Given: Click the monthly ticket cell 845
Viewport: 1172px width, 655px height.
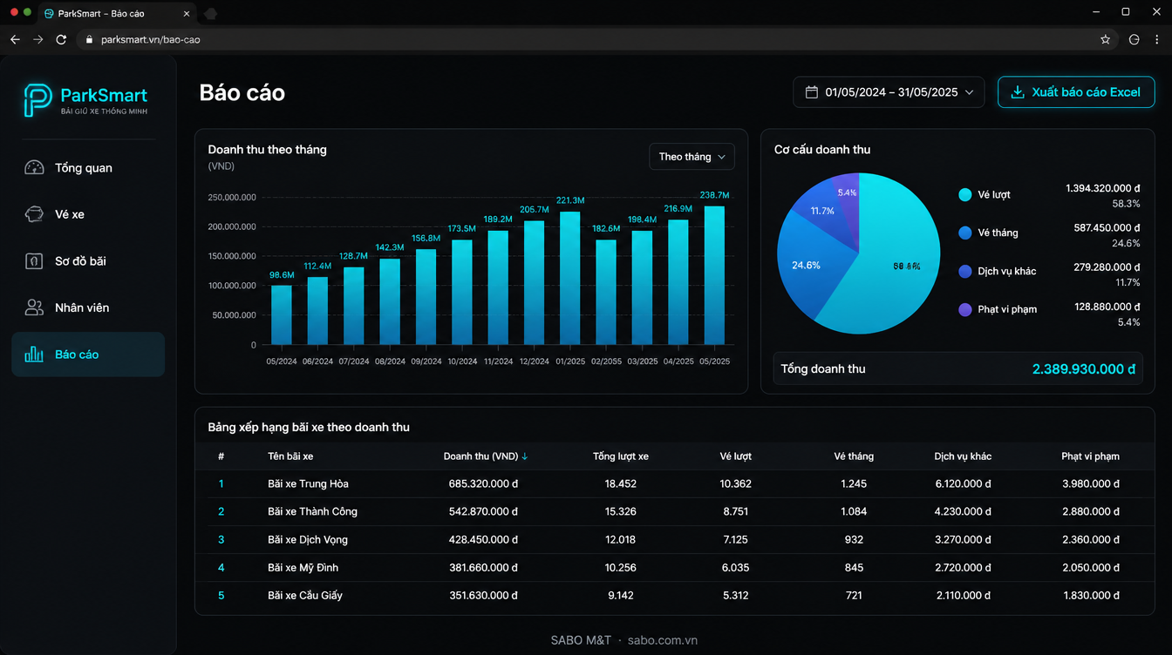Looking at the screenshot, I should tap(854, 568).
